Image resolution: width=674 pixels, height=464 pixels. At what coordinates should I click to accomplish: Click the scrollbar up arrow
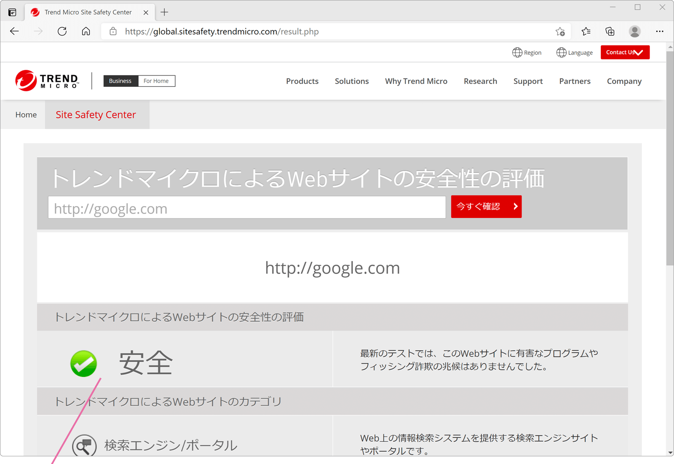670,47
